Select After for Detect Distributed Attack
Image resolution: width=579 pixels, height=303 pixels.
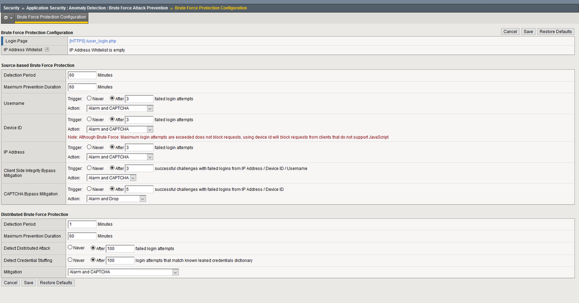click(x=93, y=248)
